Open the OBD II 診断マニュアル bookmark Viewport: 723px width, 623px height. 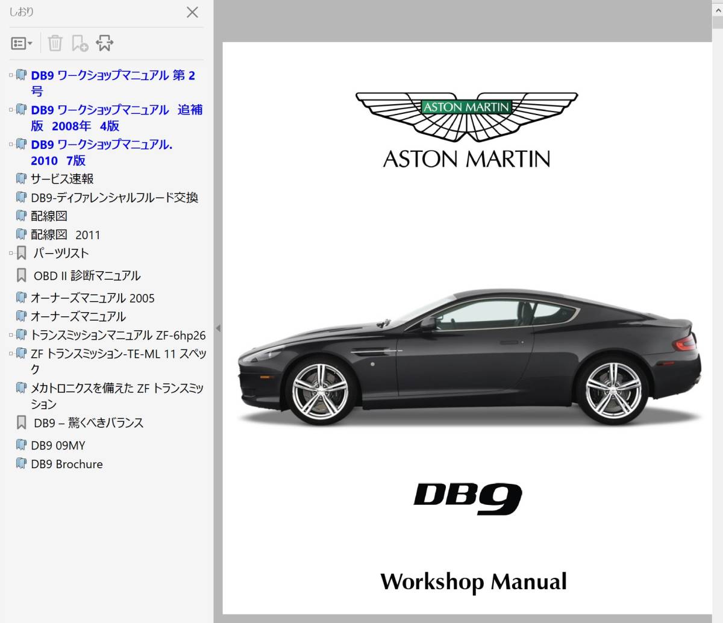(x=87, y=276)
